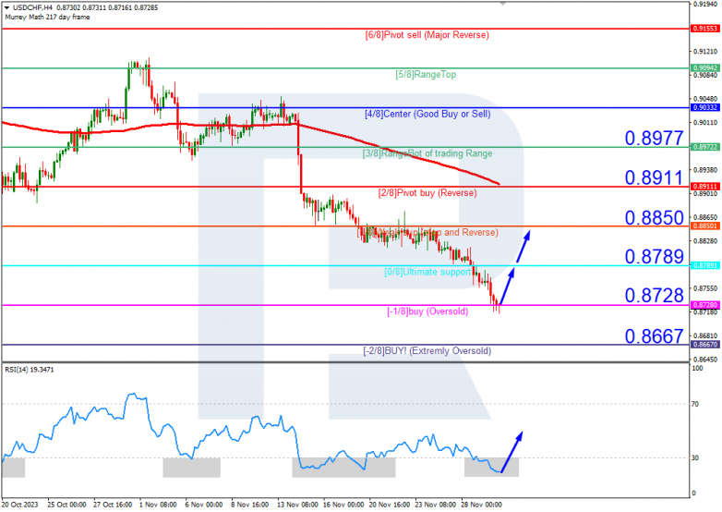Click the Murrey Math 217 day frame label
The width and height of the screenshot is (722, 512).
pyautogui.click(x=47, y=17)
